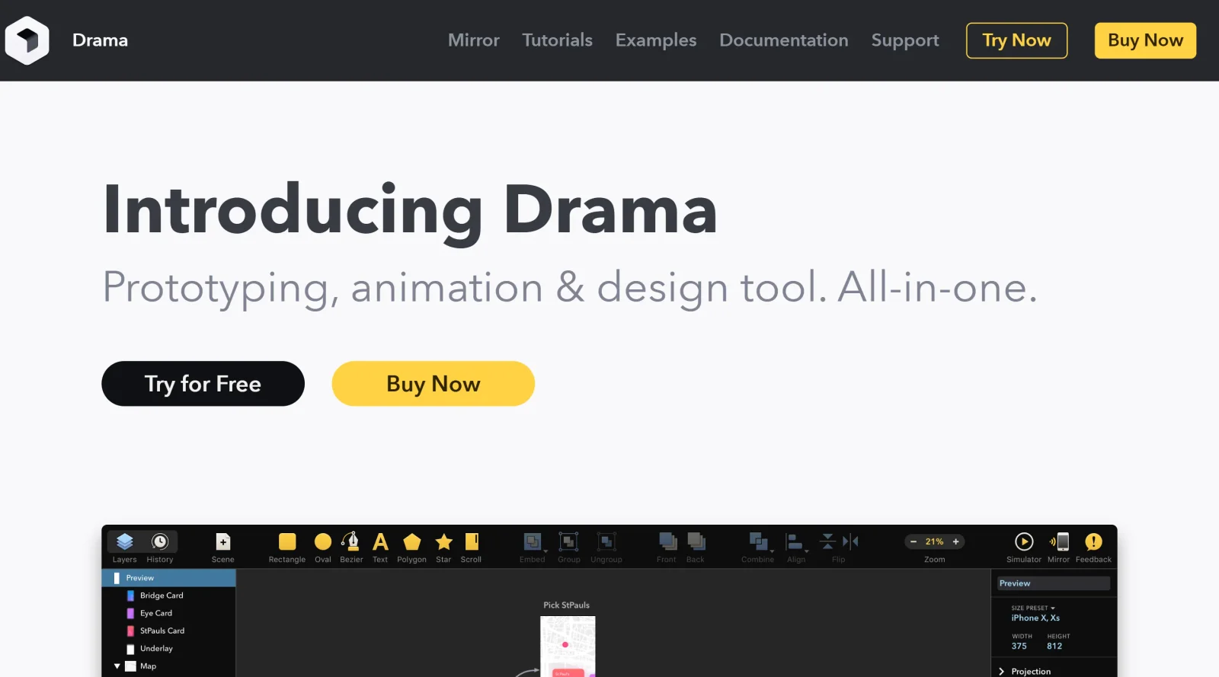Select the Preview layer row
1219x677 pixels.
coord(168,578)
